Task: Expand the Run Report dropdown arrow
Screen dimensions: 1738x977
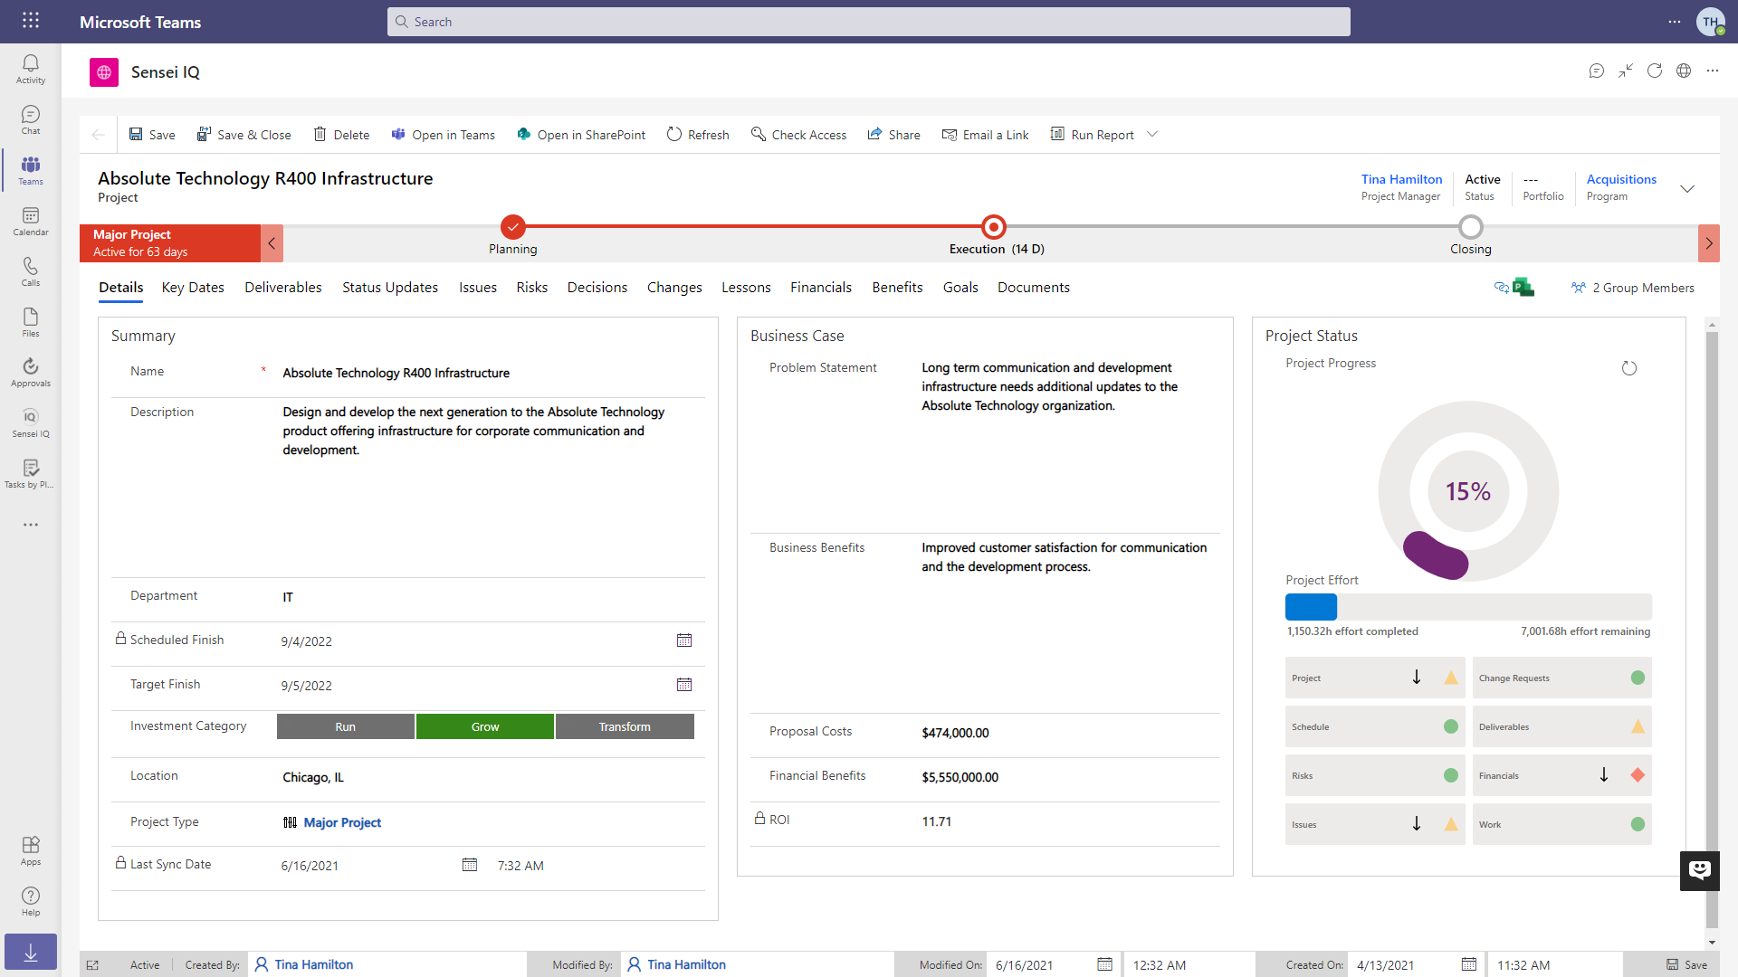Action: coord(1152,135)
